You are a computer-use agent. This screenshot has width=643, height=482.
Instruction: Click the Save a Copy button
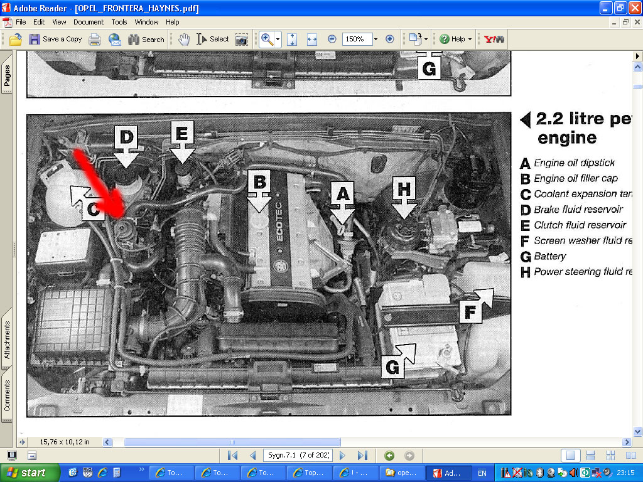click(x=55, y=40)
